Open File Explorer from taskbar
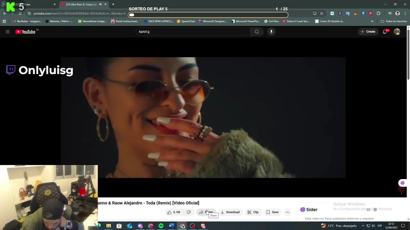This screenshot has width=410, height=230. [109, 226]
